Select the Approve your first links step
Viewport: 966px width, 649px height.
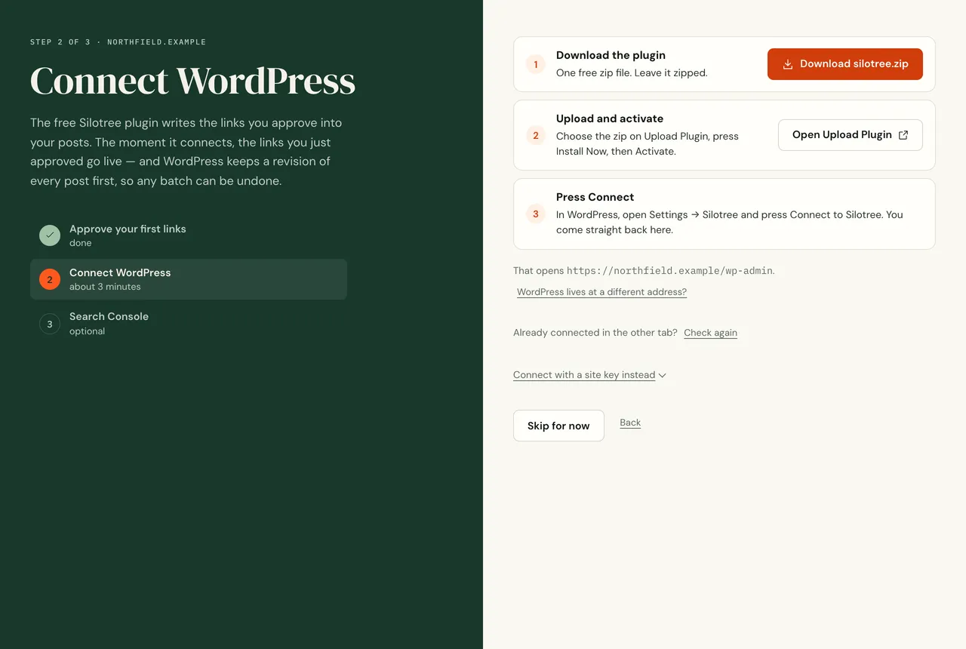[x=189, y=235]
